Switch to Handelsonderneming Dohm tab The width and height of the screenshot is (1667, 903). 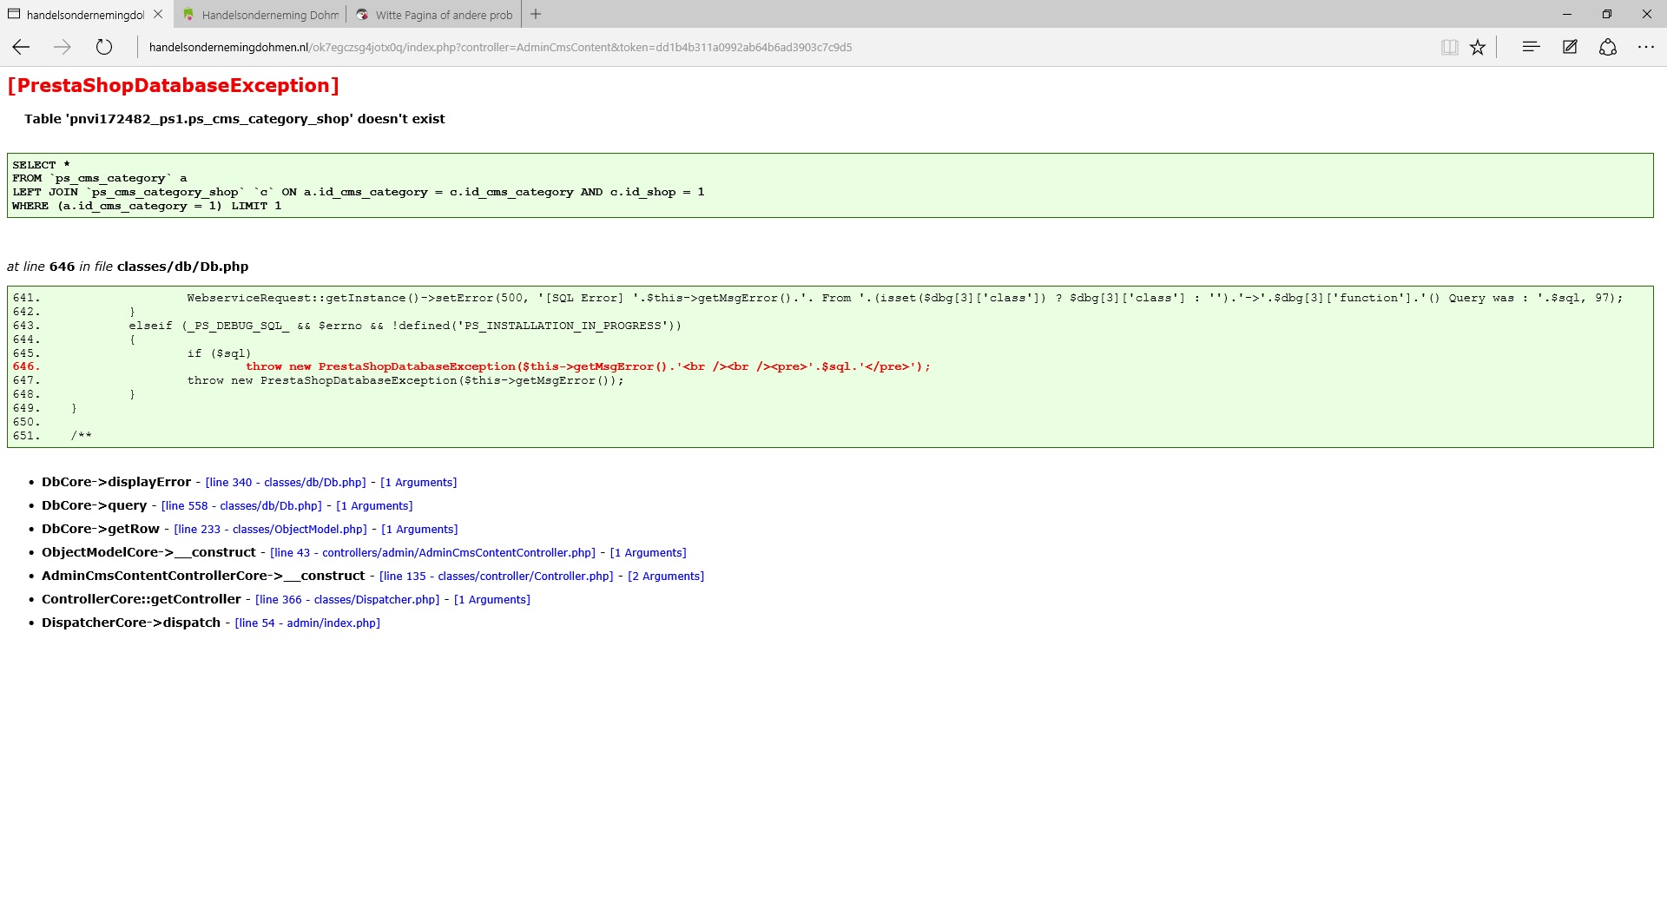pos(260,15)
